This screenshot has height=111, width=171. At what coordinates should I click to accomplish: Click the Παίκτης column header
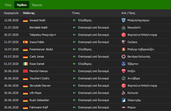click(29, 13)
